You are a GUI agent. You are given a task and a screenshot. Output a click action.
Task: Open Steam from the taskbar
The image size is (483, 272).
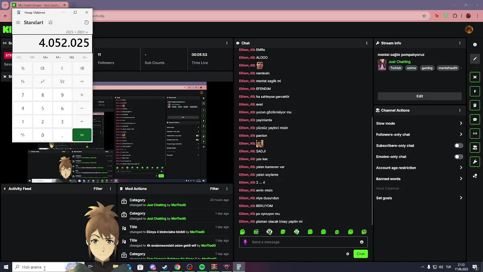165,267
